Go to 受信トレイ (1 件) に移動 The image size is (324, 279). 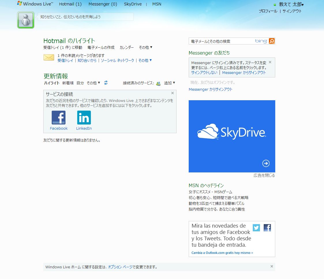tap(63, 47)
